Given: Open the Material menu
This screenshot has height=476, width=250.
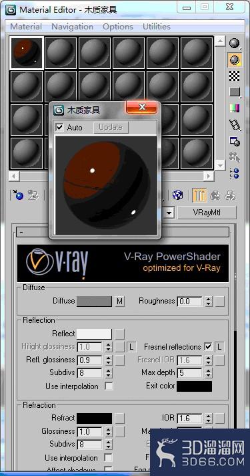Looking at the screenshot, I should 26,27.
